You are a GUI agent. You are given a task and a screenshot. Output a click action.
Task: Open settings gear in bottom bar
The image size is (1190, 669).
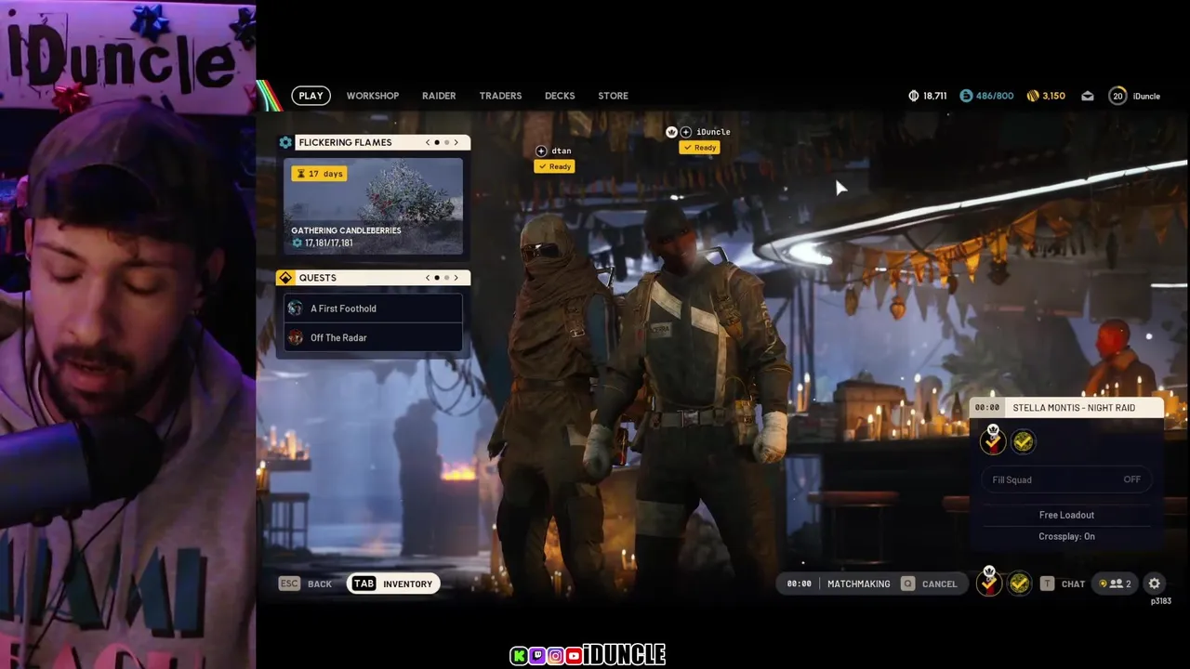point(1155,584)
